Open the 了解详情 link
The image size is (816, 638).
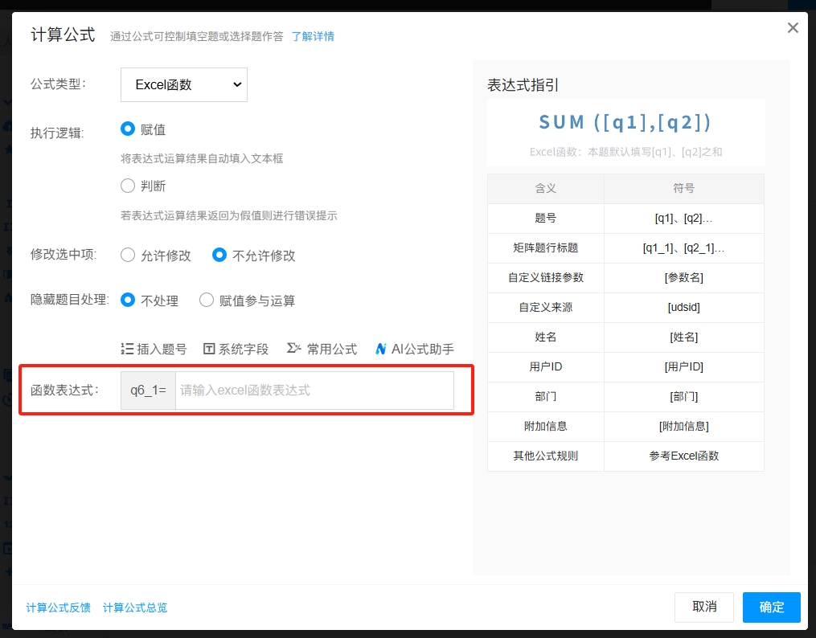(313, 36)
